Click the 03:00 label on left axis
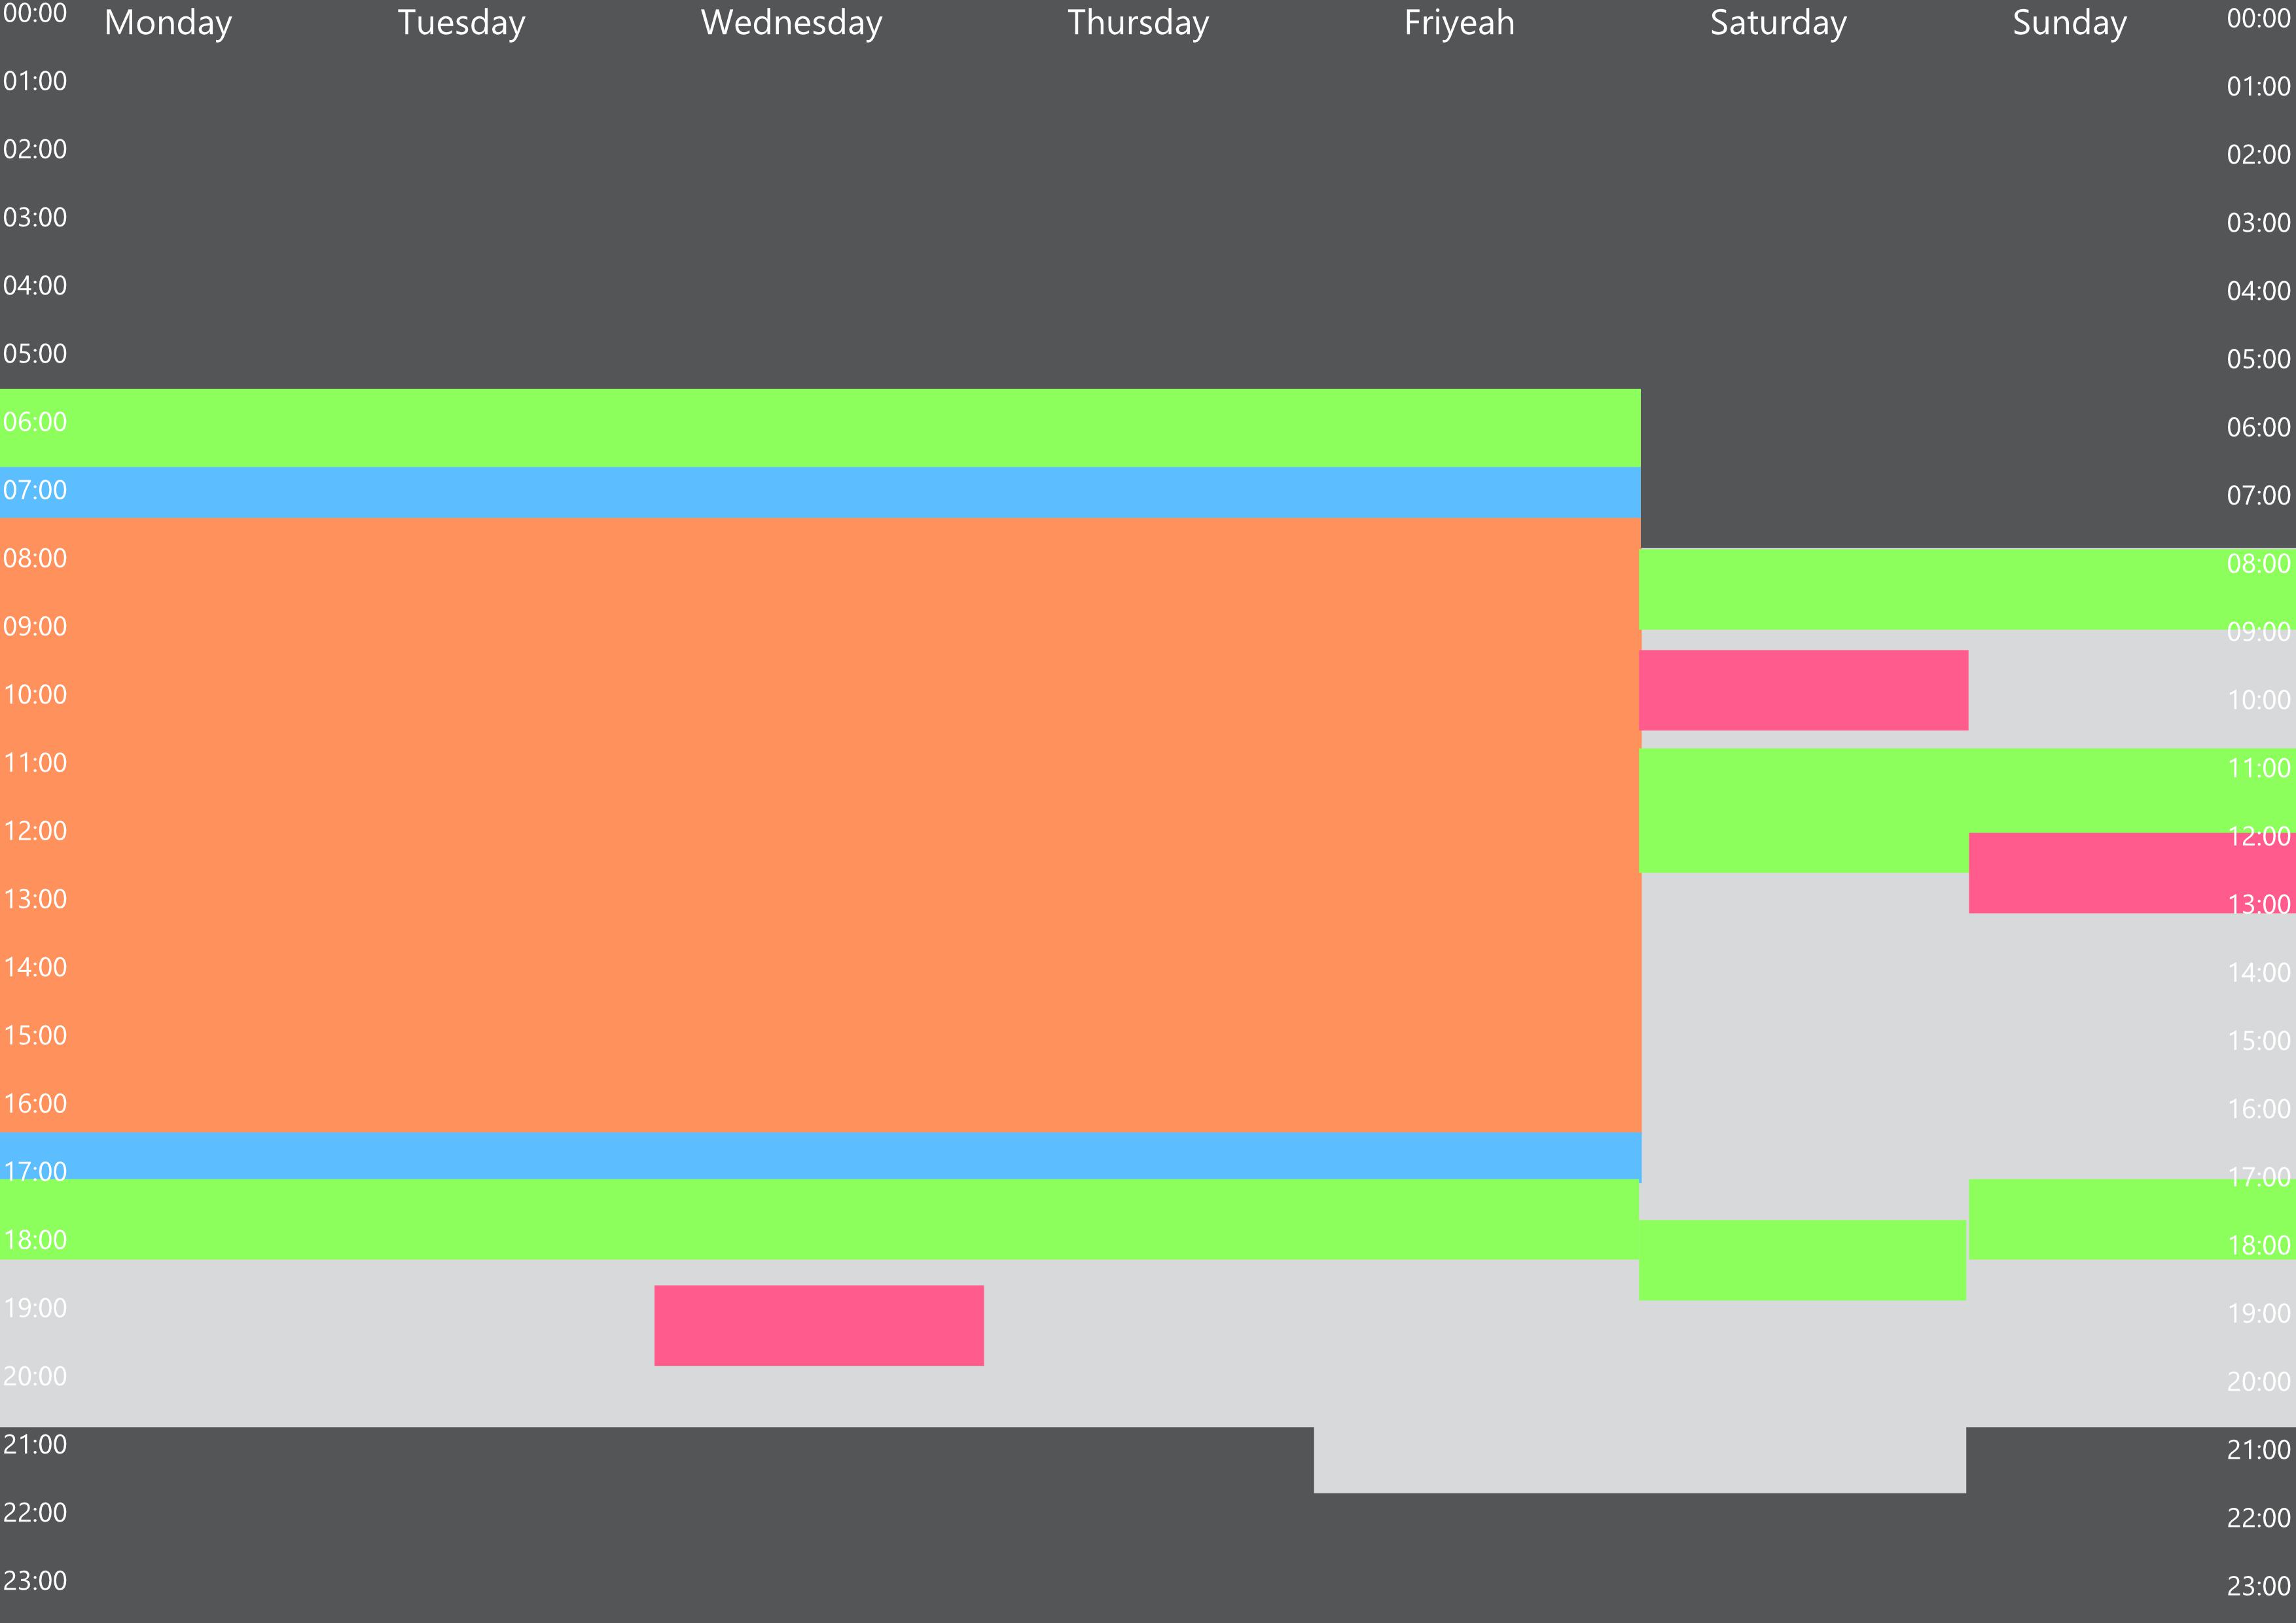The image size is (2296, 1623). tap(35, 217)
